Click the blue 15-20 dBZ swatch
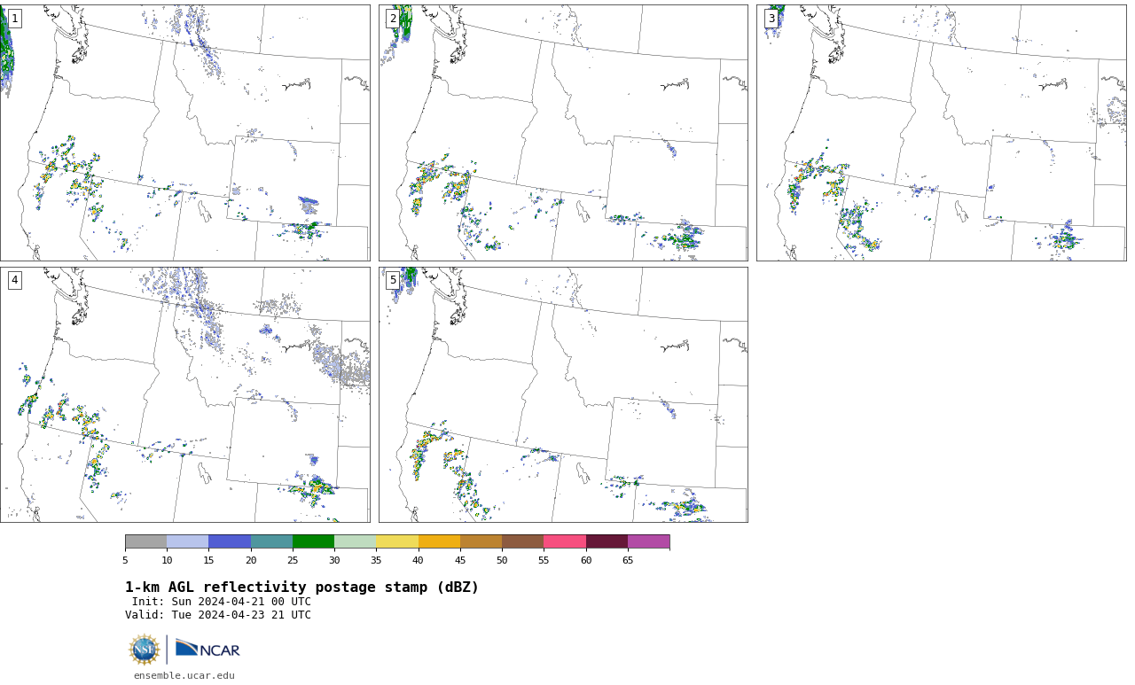This screenshot has height=685, width=1135. (230, 541)
